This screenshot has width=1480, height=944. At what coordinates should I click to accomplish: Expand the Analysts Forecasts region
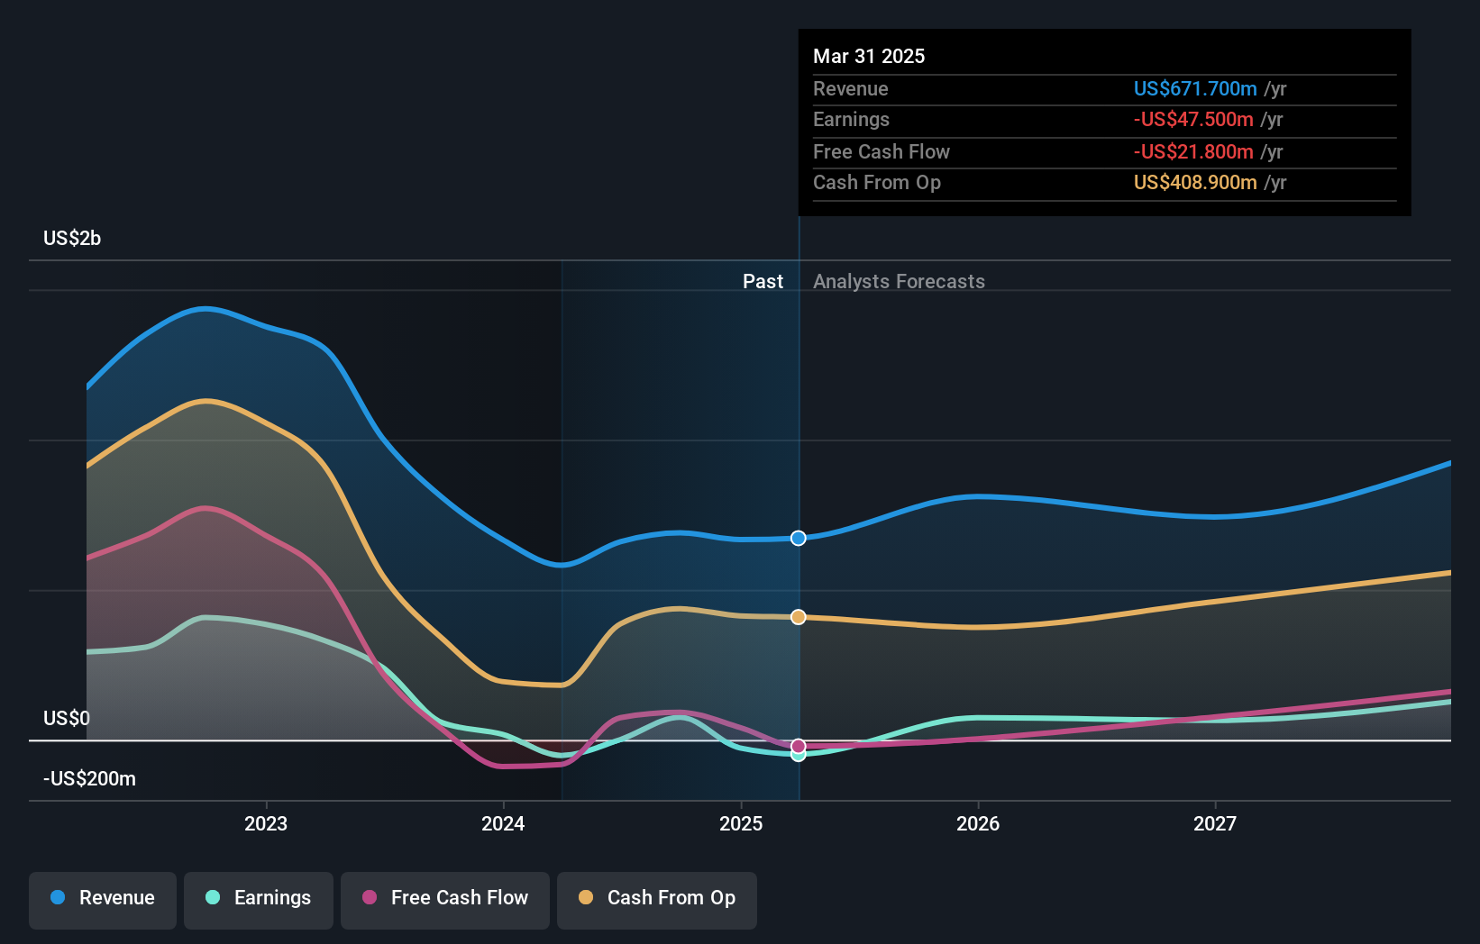click(898, 281)
